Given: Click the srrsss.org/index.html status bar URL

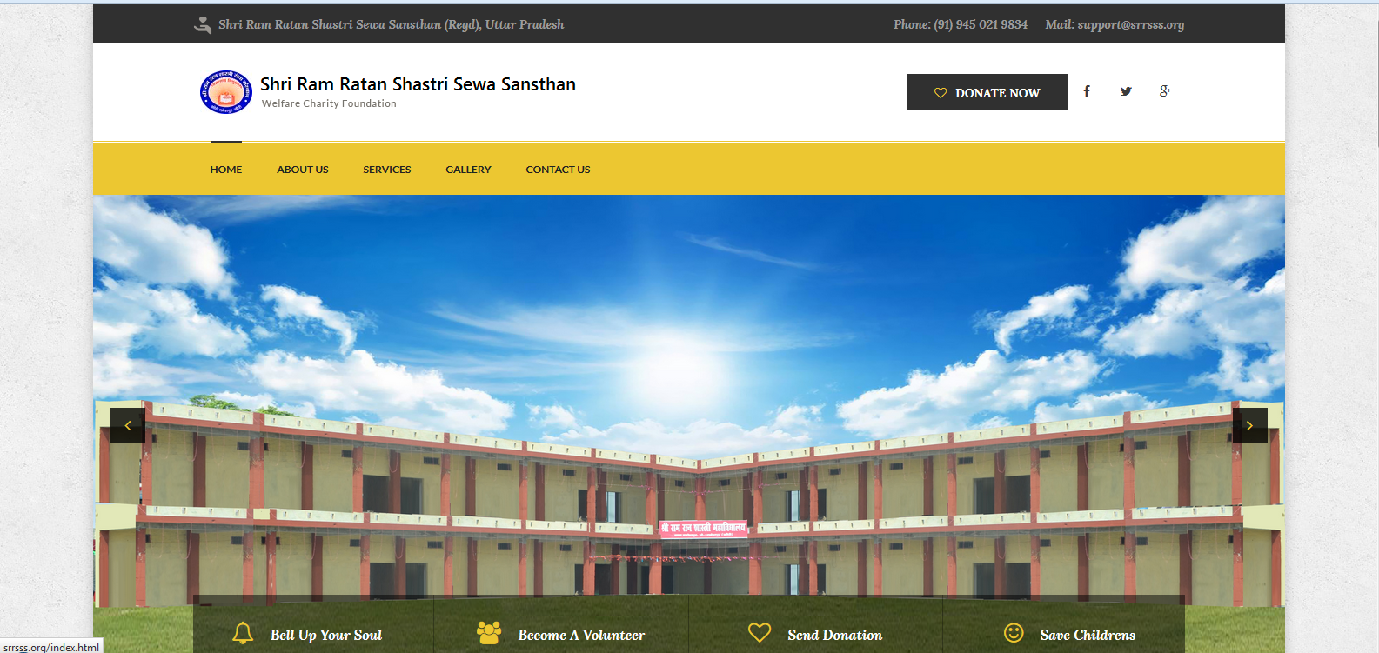Looking at the screenshot, I should [51, 647].
